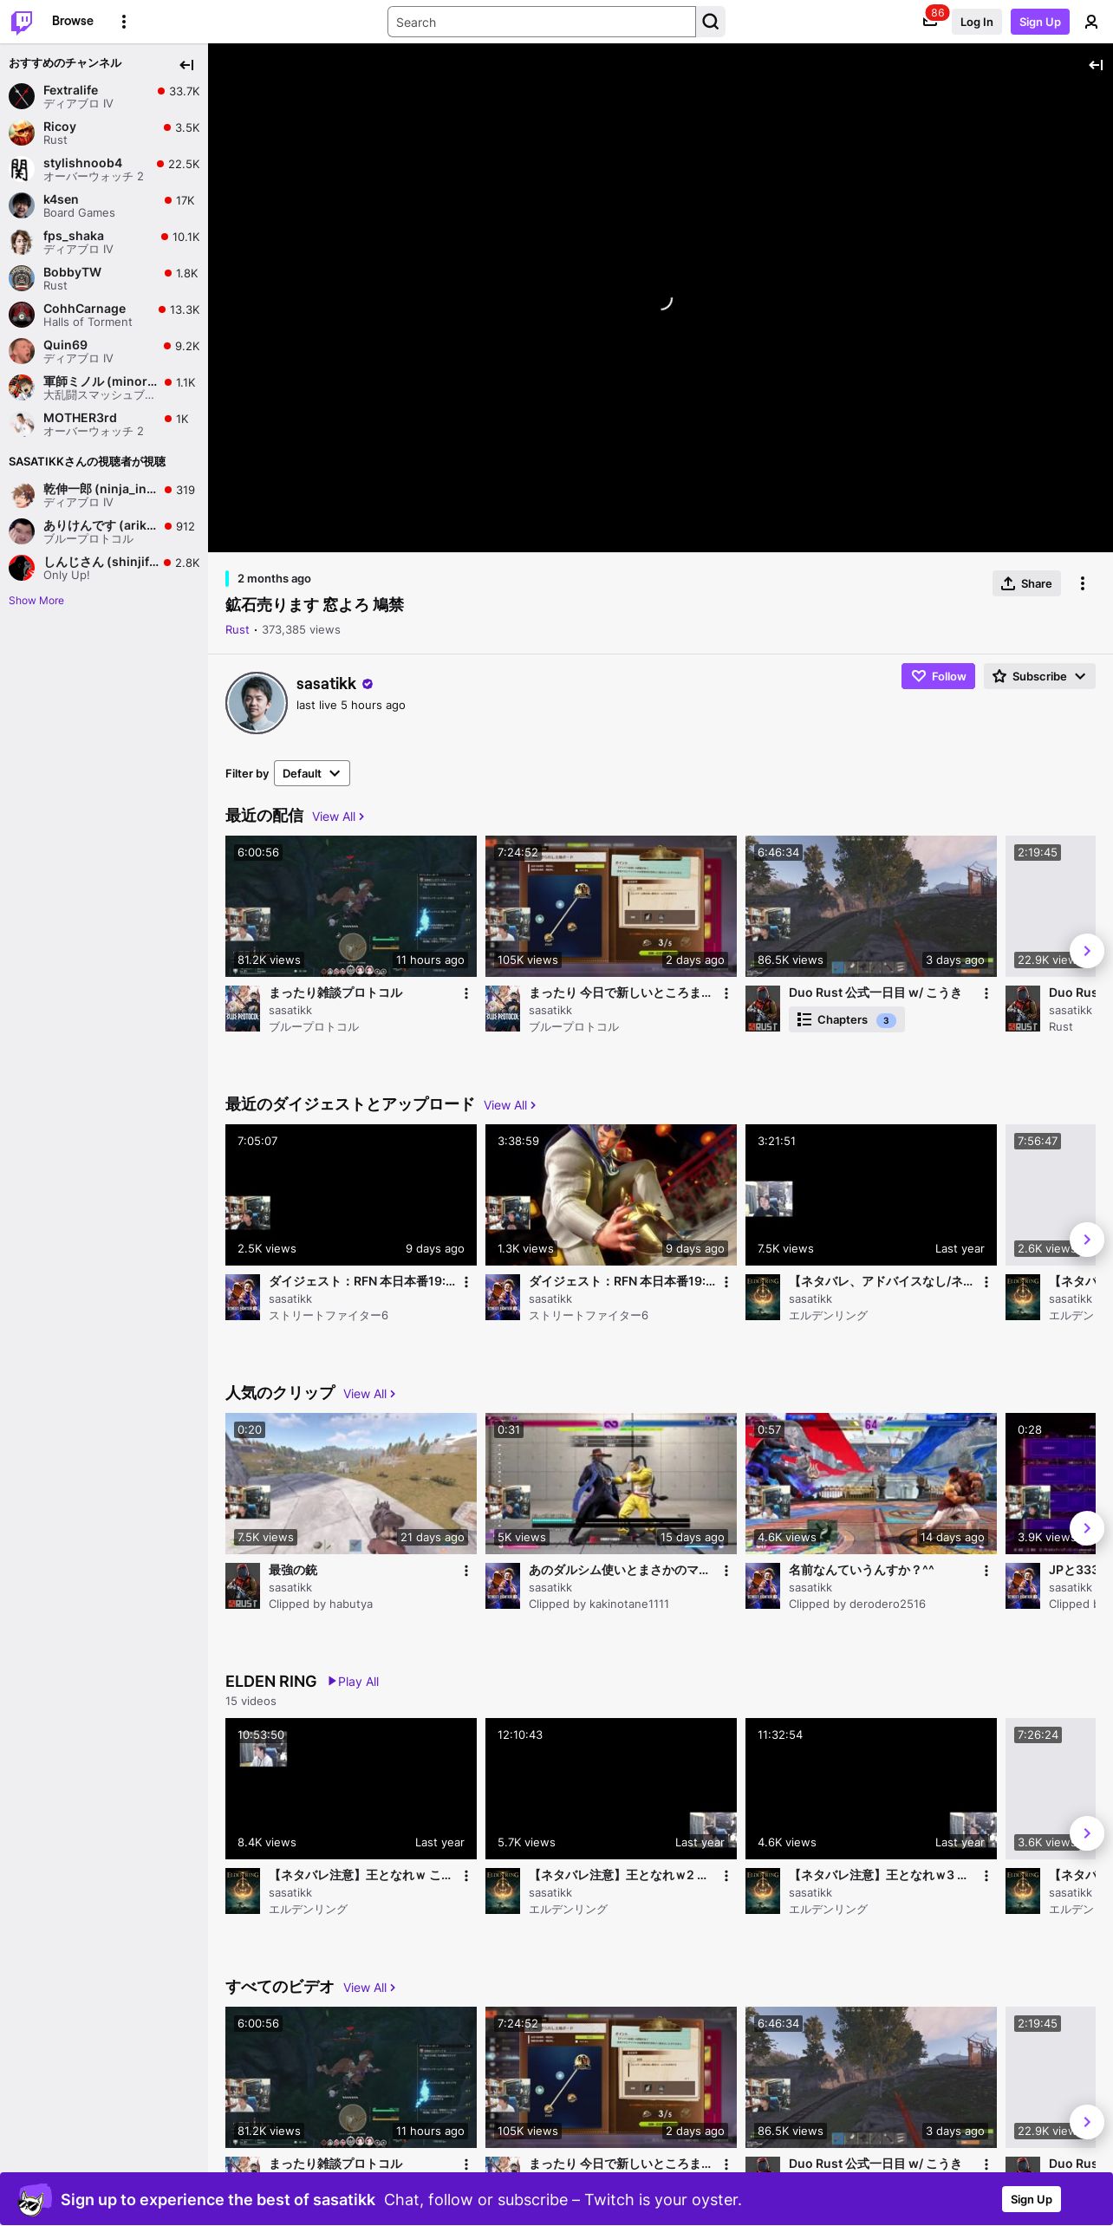Expand Chapters on Duo Rust video in 最近の配信
The width and height of the screenshot is (1113, 2226).
pos(846,1020)
